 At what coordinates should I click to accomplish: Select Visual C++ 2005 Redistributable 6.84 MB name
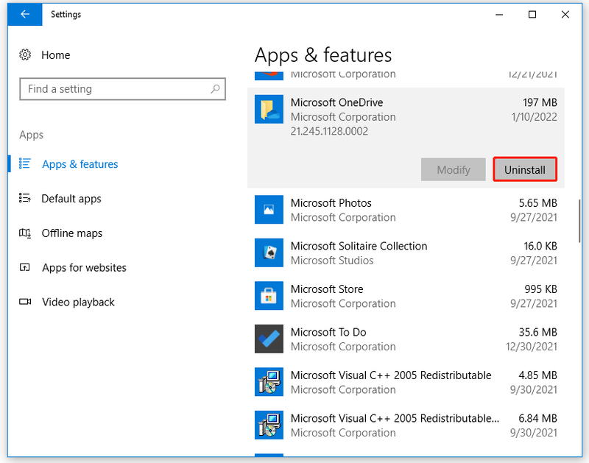point(395,418)
